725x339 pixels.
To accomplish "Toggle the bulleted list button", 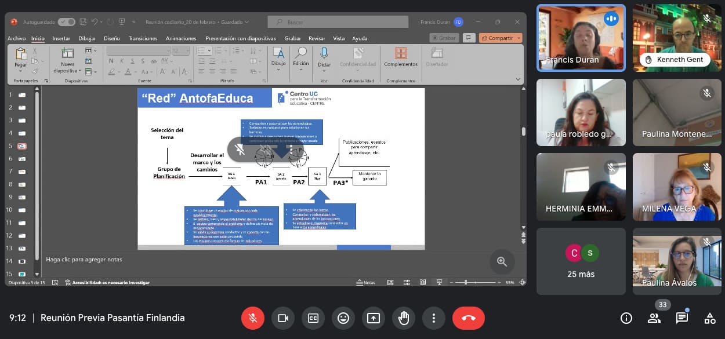I will [201, 51].
